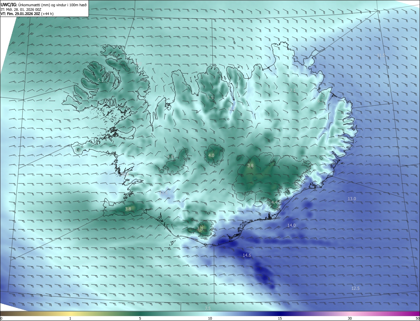Click the 4.0 value on the central glacier
Viewport: 420px width, 321px height.
pos(211,155)
